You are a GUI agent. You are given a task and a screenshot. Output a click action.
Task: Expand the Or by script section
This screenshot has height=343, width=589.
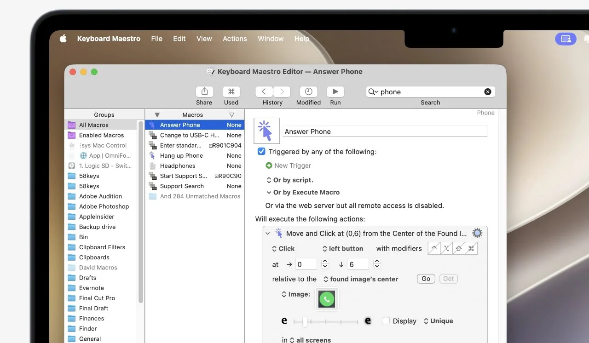pyautogui.click(x=290, y=180)
